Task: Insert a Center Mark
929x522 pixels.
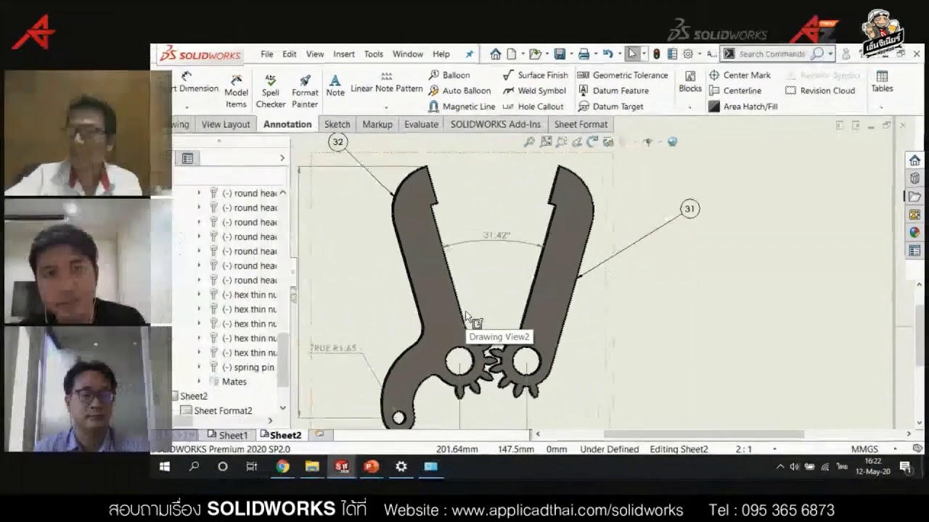Action: (x=740, y=75)
